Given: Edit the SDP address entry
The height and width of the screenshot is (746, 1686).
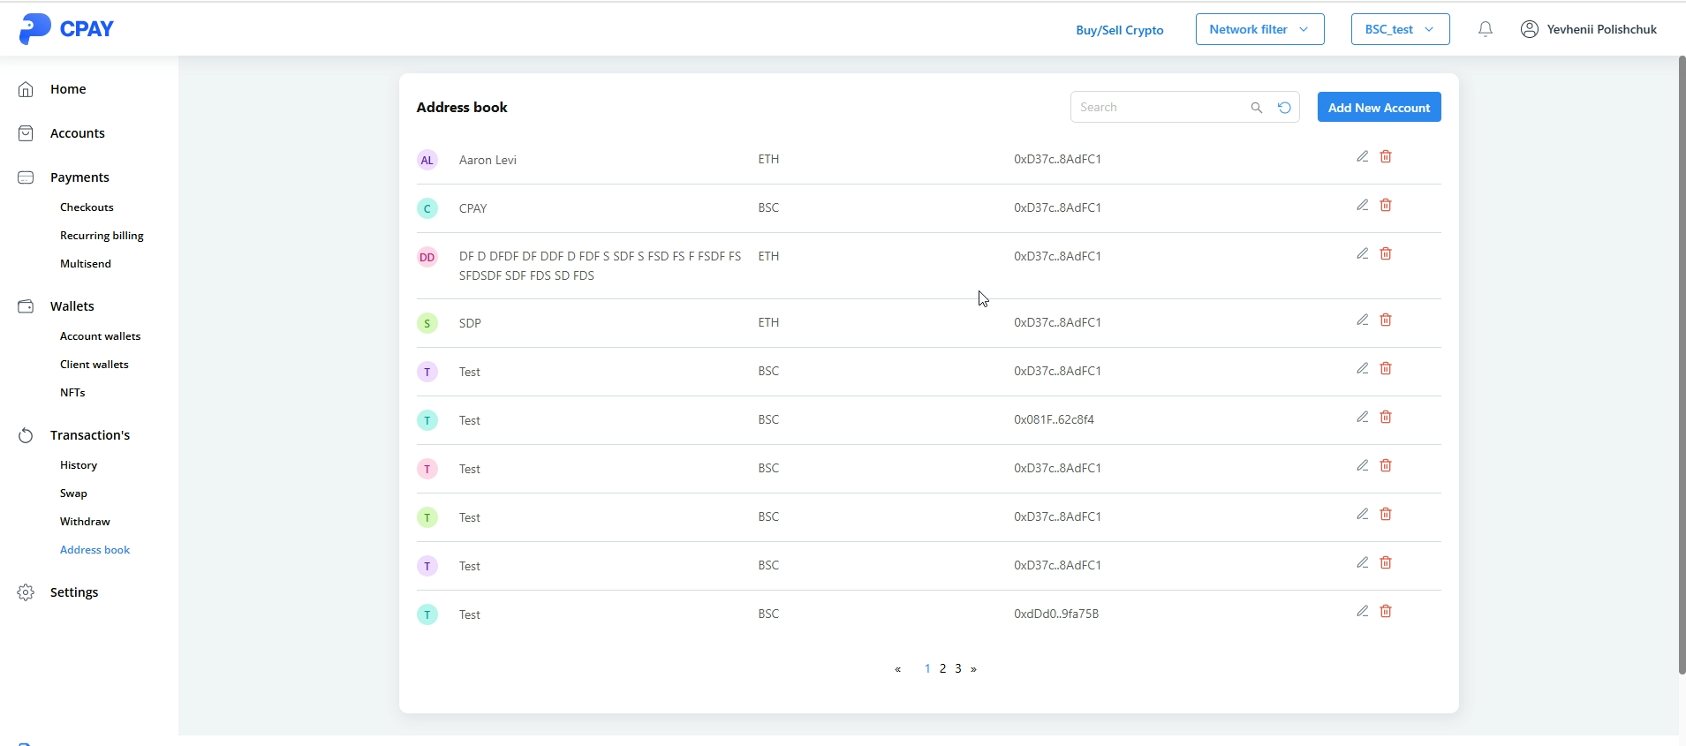Looking at the screenshot, I should (1362, 320).
